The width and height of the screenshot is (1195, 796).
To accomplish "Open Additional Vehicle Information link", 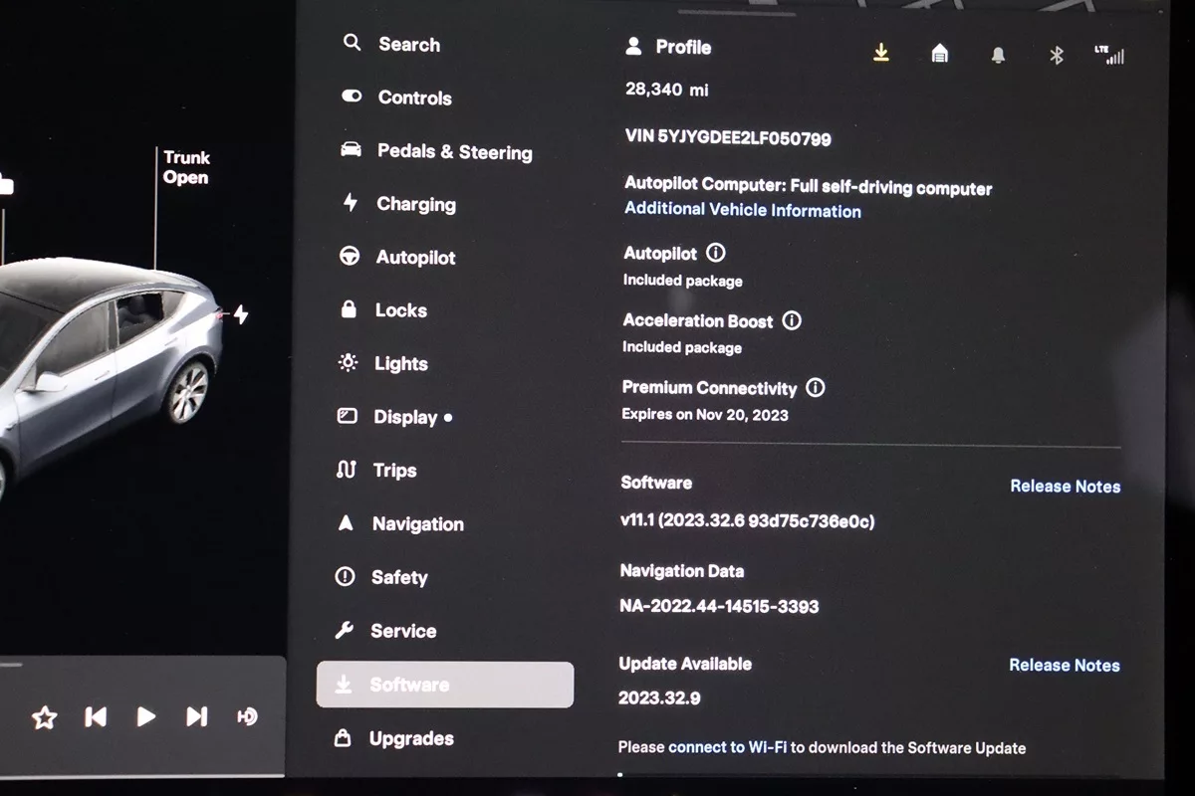I will click(x=742, y=210).
